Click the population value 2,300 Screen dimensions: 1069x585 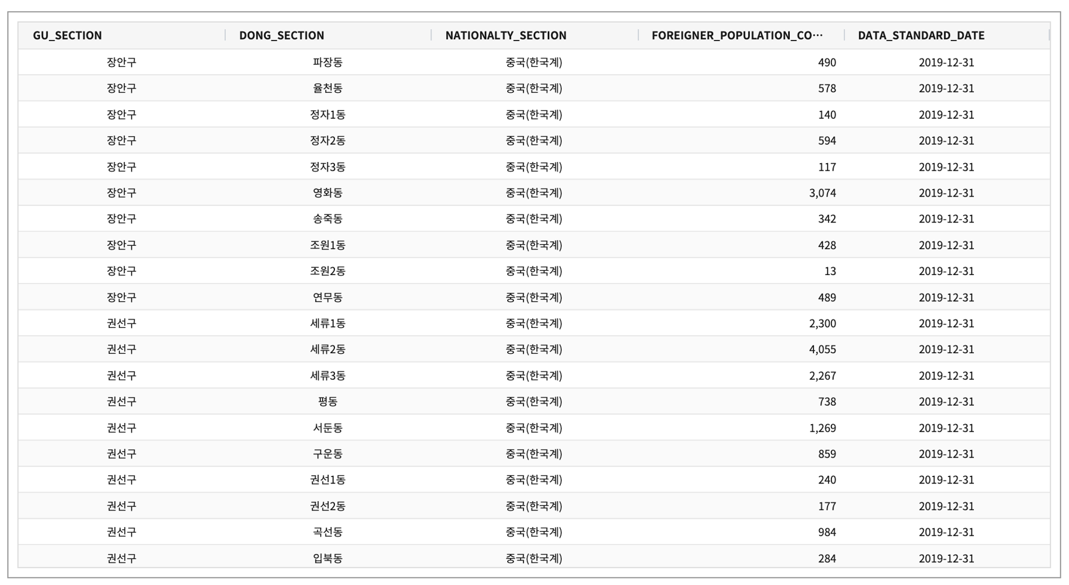coord(823,324)
